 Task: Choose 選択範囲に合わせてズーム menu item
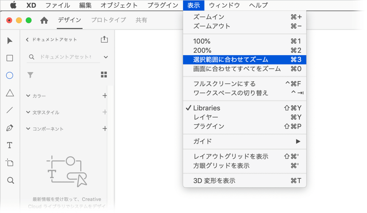231,60
